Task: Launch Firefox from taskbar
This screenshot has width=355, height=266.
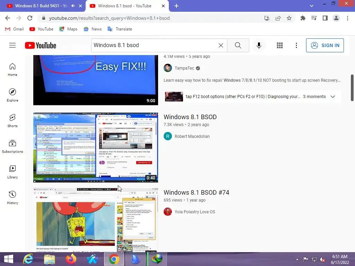Action: point(71,259)
